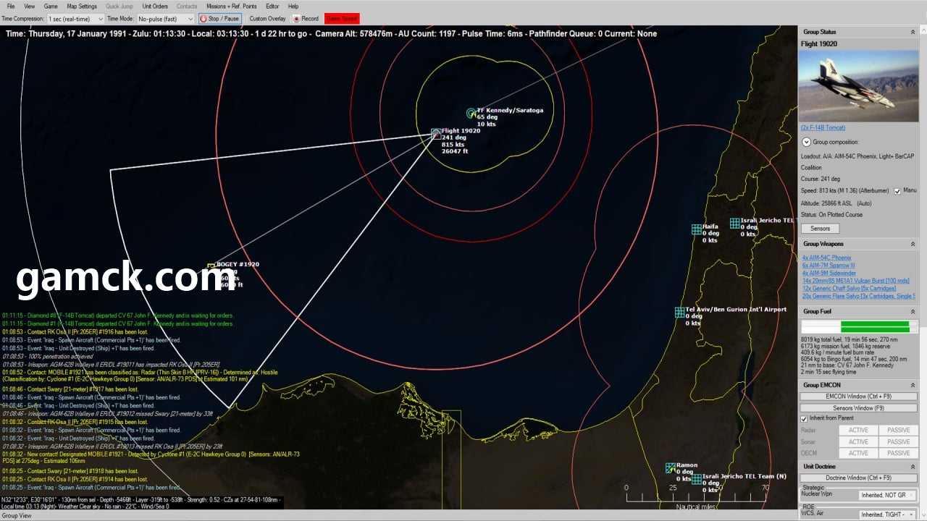This screenshot has height=521, width=927.
Task: Click log entry 'Diamond #1 departed CV 67'
Action: coord(117,323)
